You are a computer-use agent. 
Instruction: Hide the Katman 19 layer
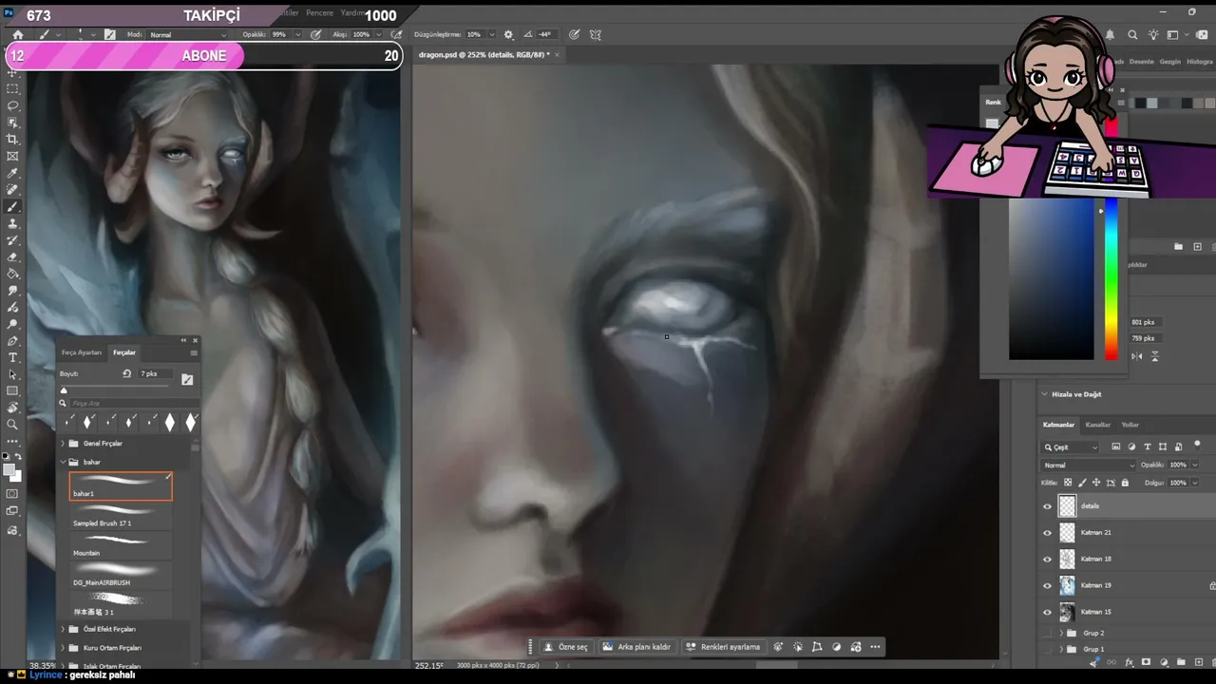[x=1048, y=586]
